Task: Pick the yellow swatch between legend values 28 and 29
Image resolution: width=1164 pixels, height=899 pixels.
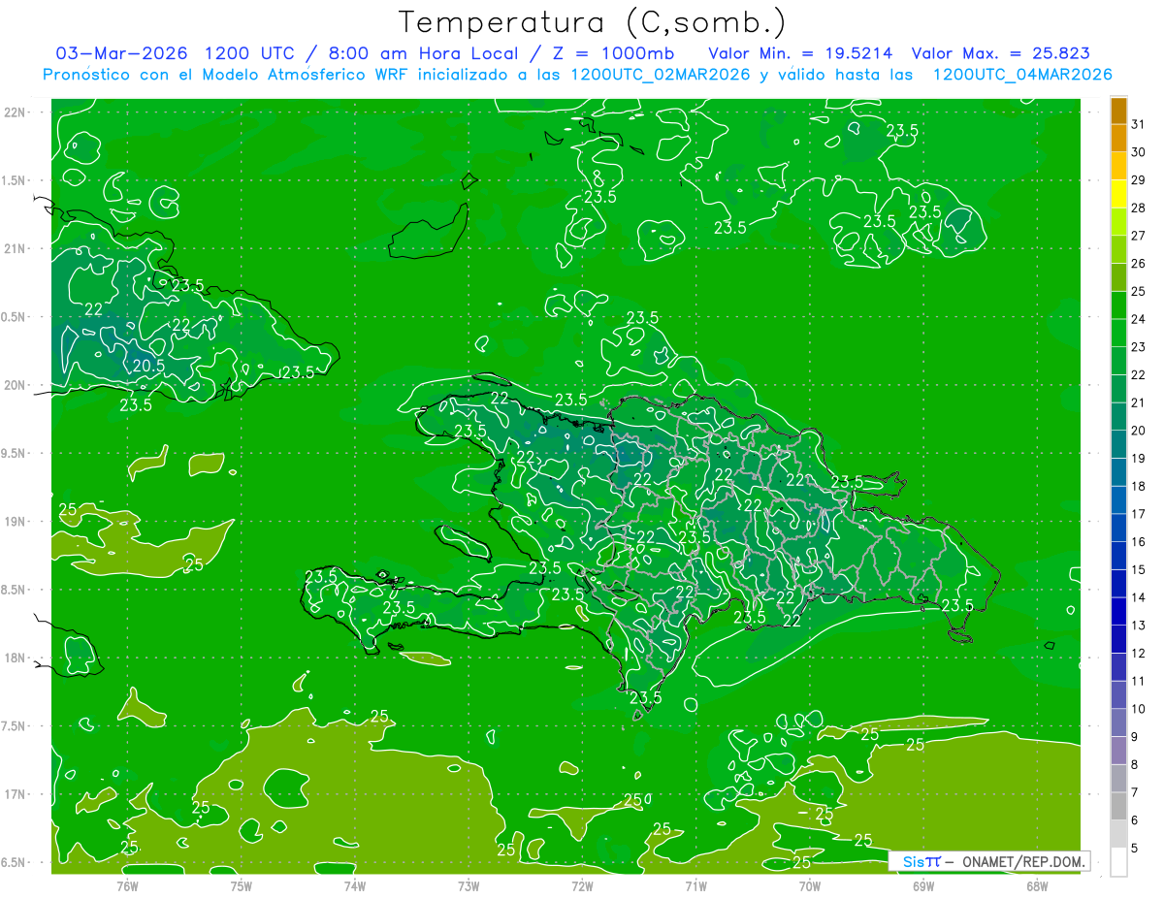Action: (1118, 193)
